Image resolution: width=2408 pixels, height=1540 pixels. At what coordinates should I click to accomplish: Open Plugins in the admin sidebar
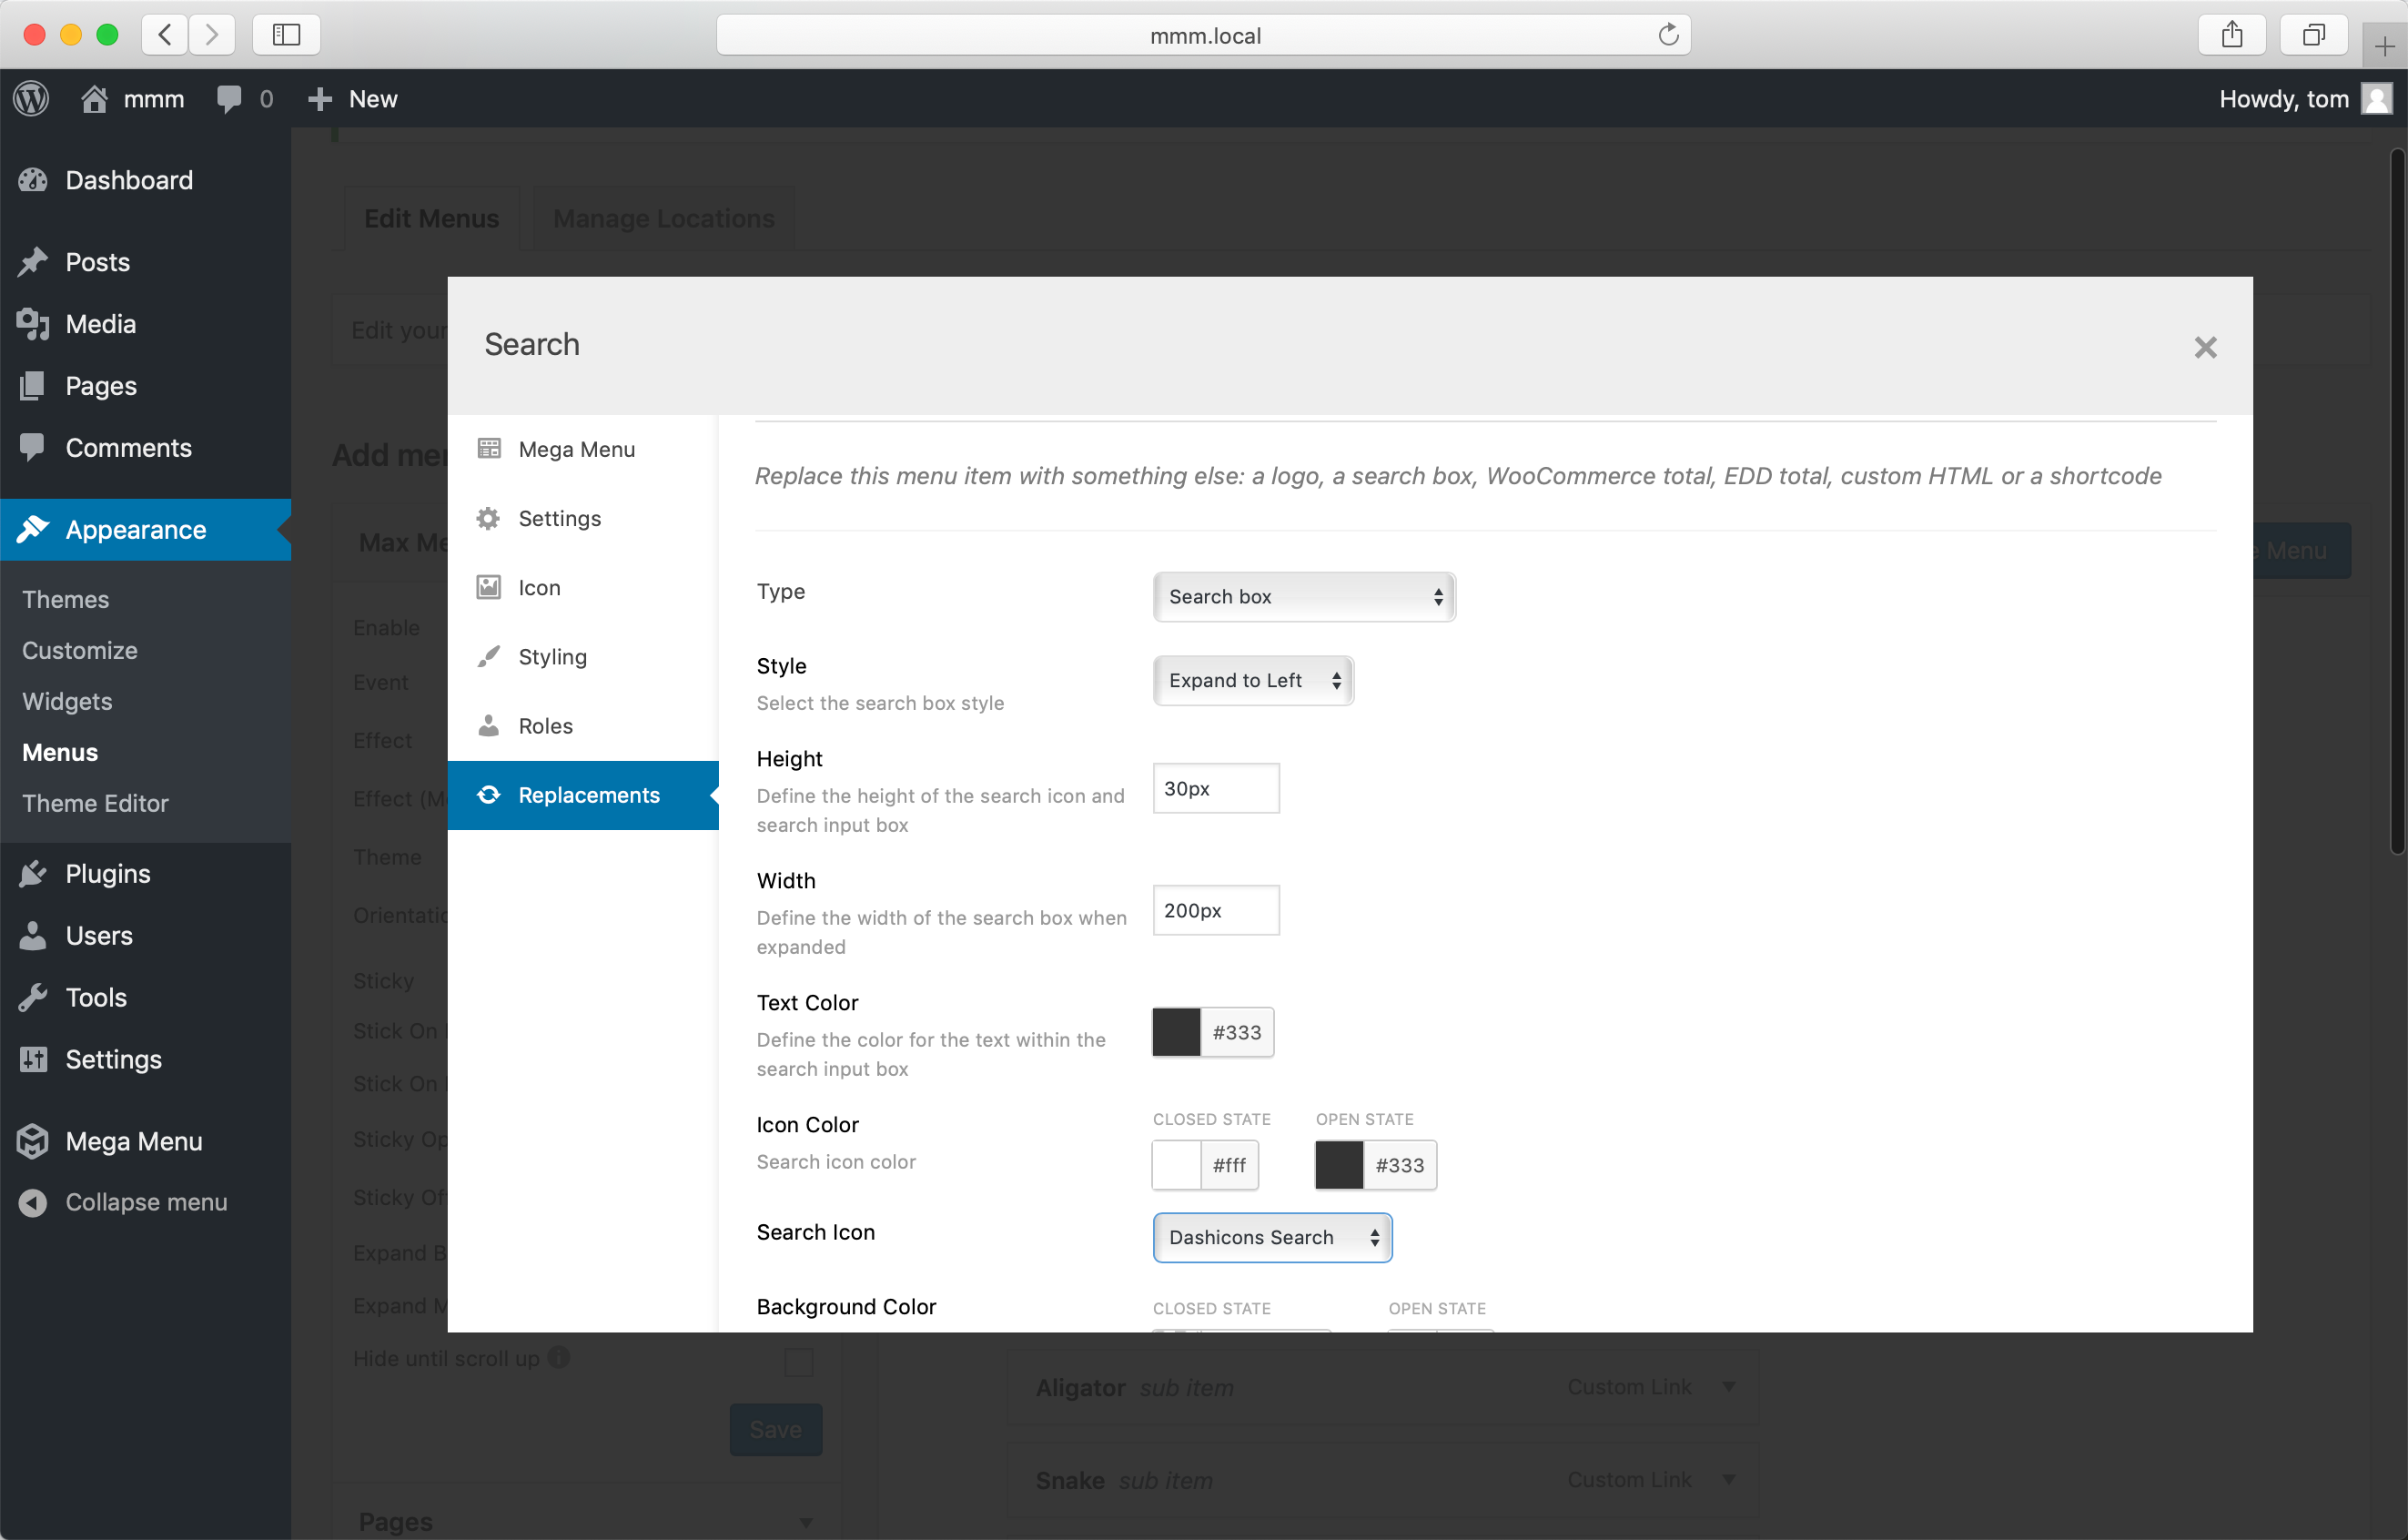pos(108,874)
